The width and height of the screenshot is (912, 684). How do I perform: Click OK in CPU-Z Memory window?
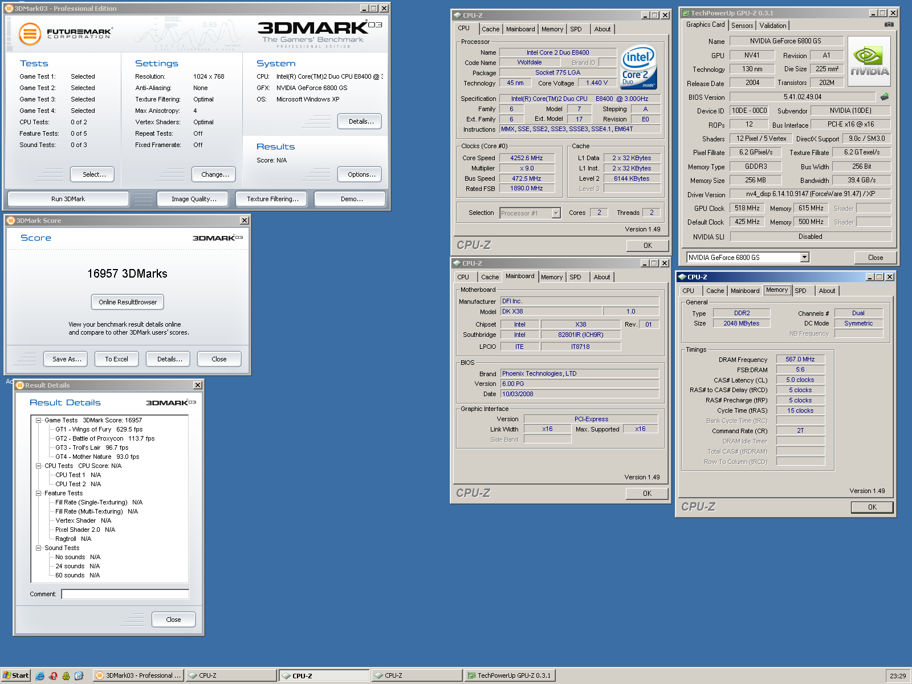[x=872, y=507]
